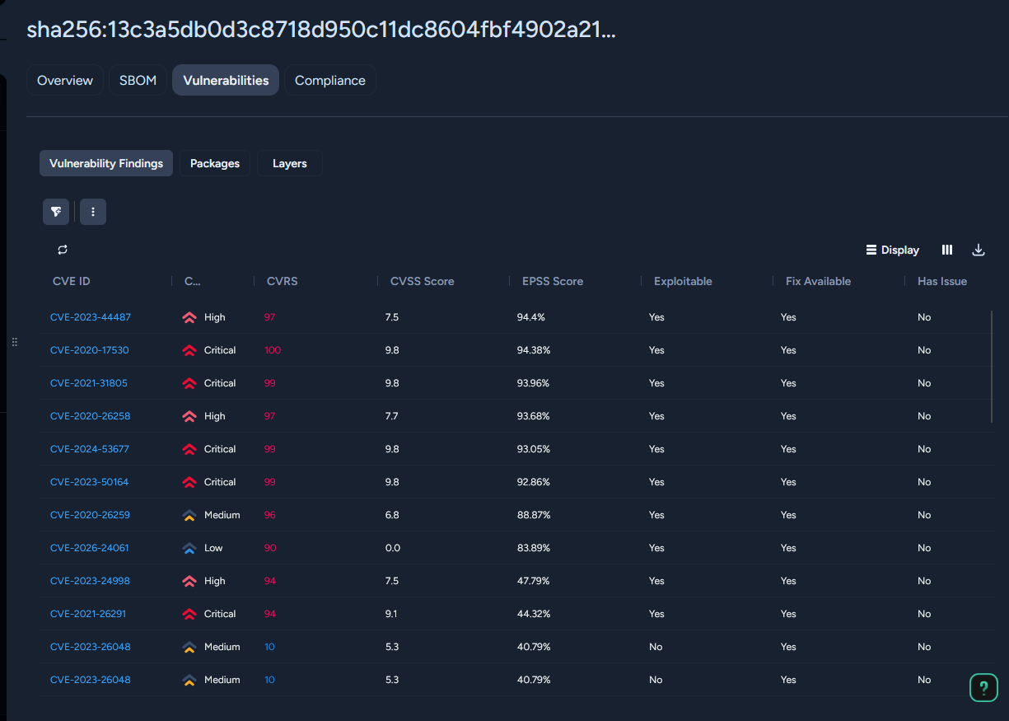Click the truncated severity column header
This screenshot has height=721, width=1009.
coord(193,281)
